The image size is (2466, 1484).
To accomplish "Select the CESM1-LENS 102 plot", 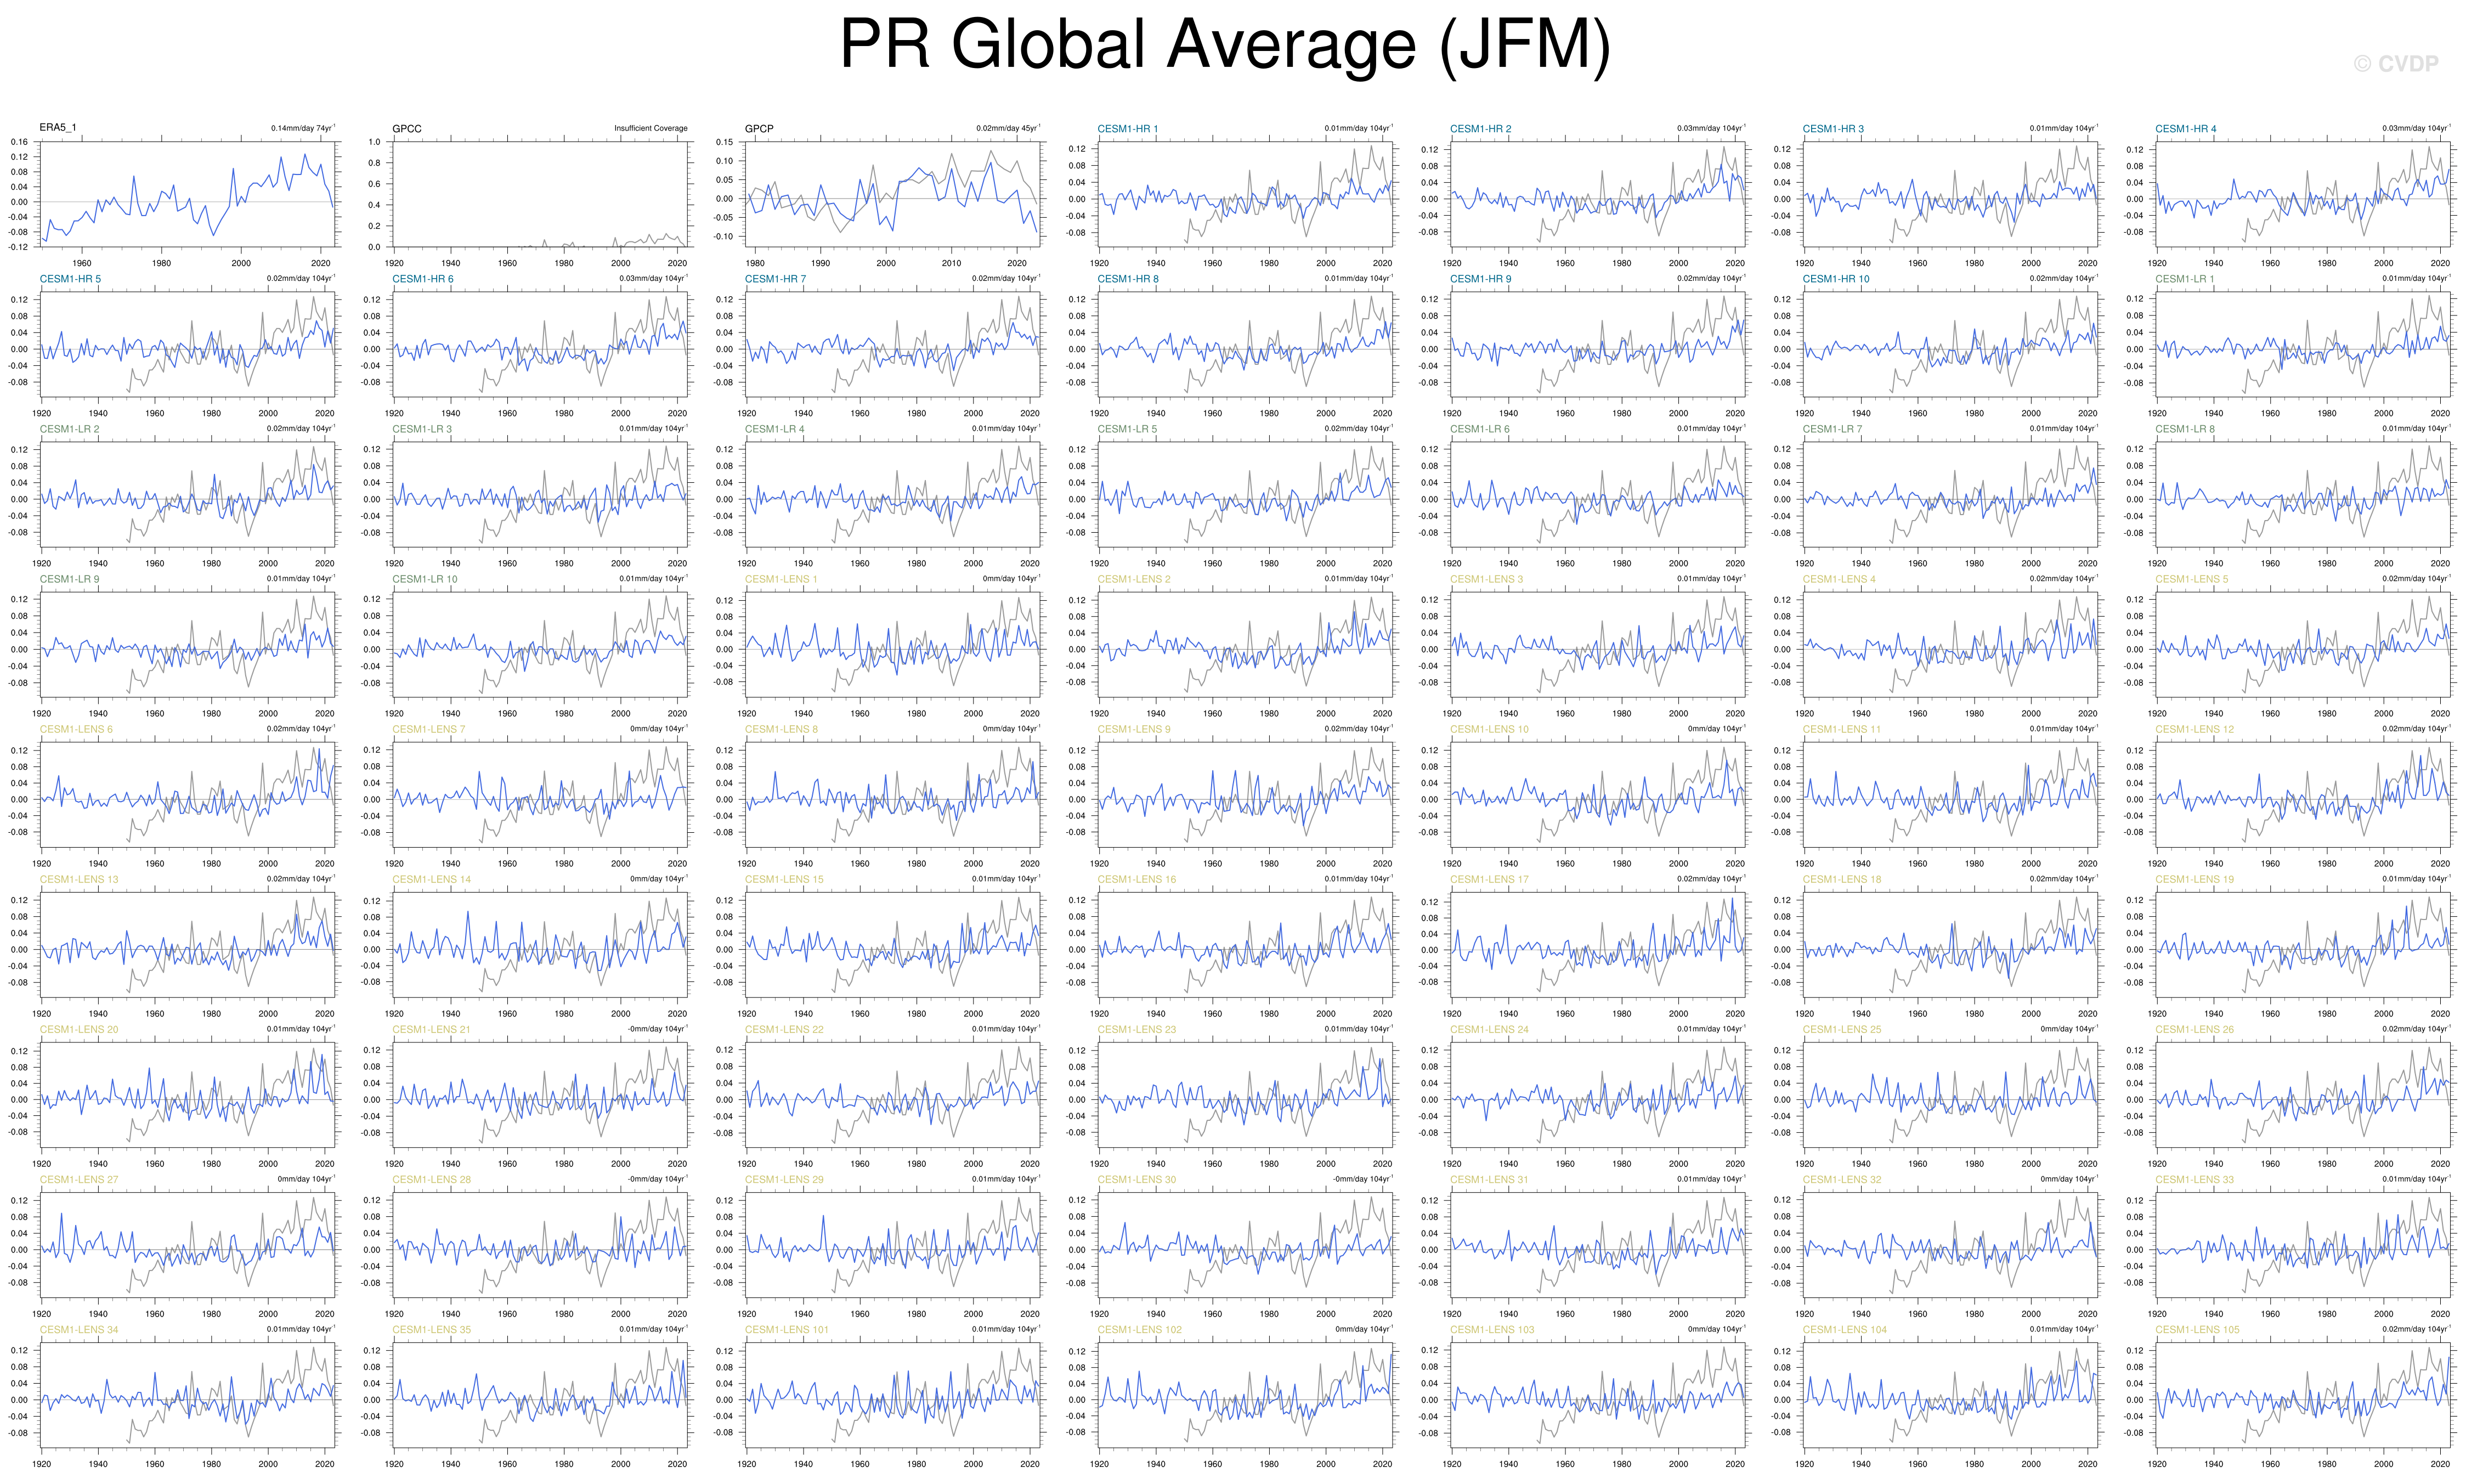I will click(x=1245, y=1395).
